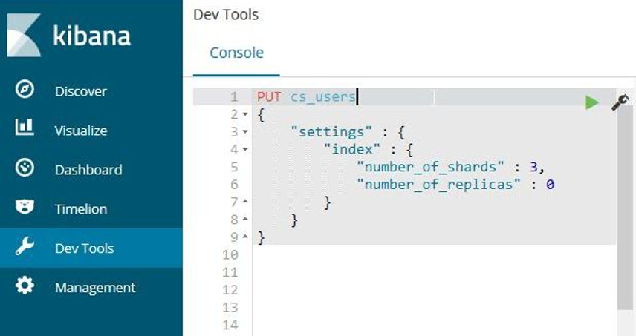
Task: Click the Dev Tools wrench icon
Action: (25, 248)
